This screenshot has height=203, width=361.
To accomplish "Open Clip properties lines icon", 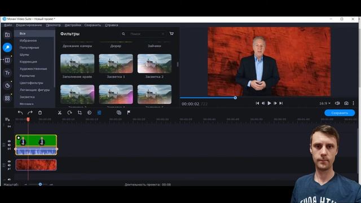I will point(99,113).
